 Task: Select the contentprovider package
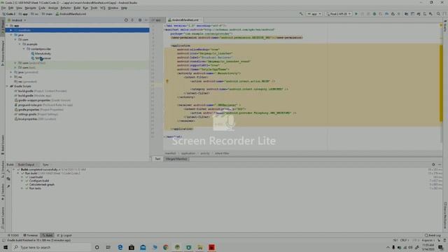pos(39,49)
